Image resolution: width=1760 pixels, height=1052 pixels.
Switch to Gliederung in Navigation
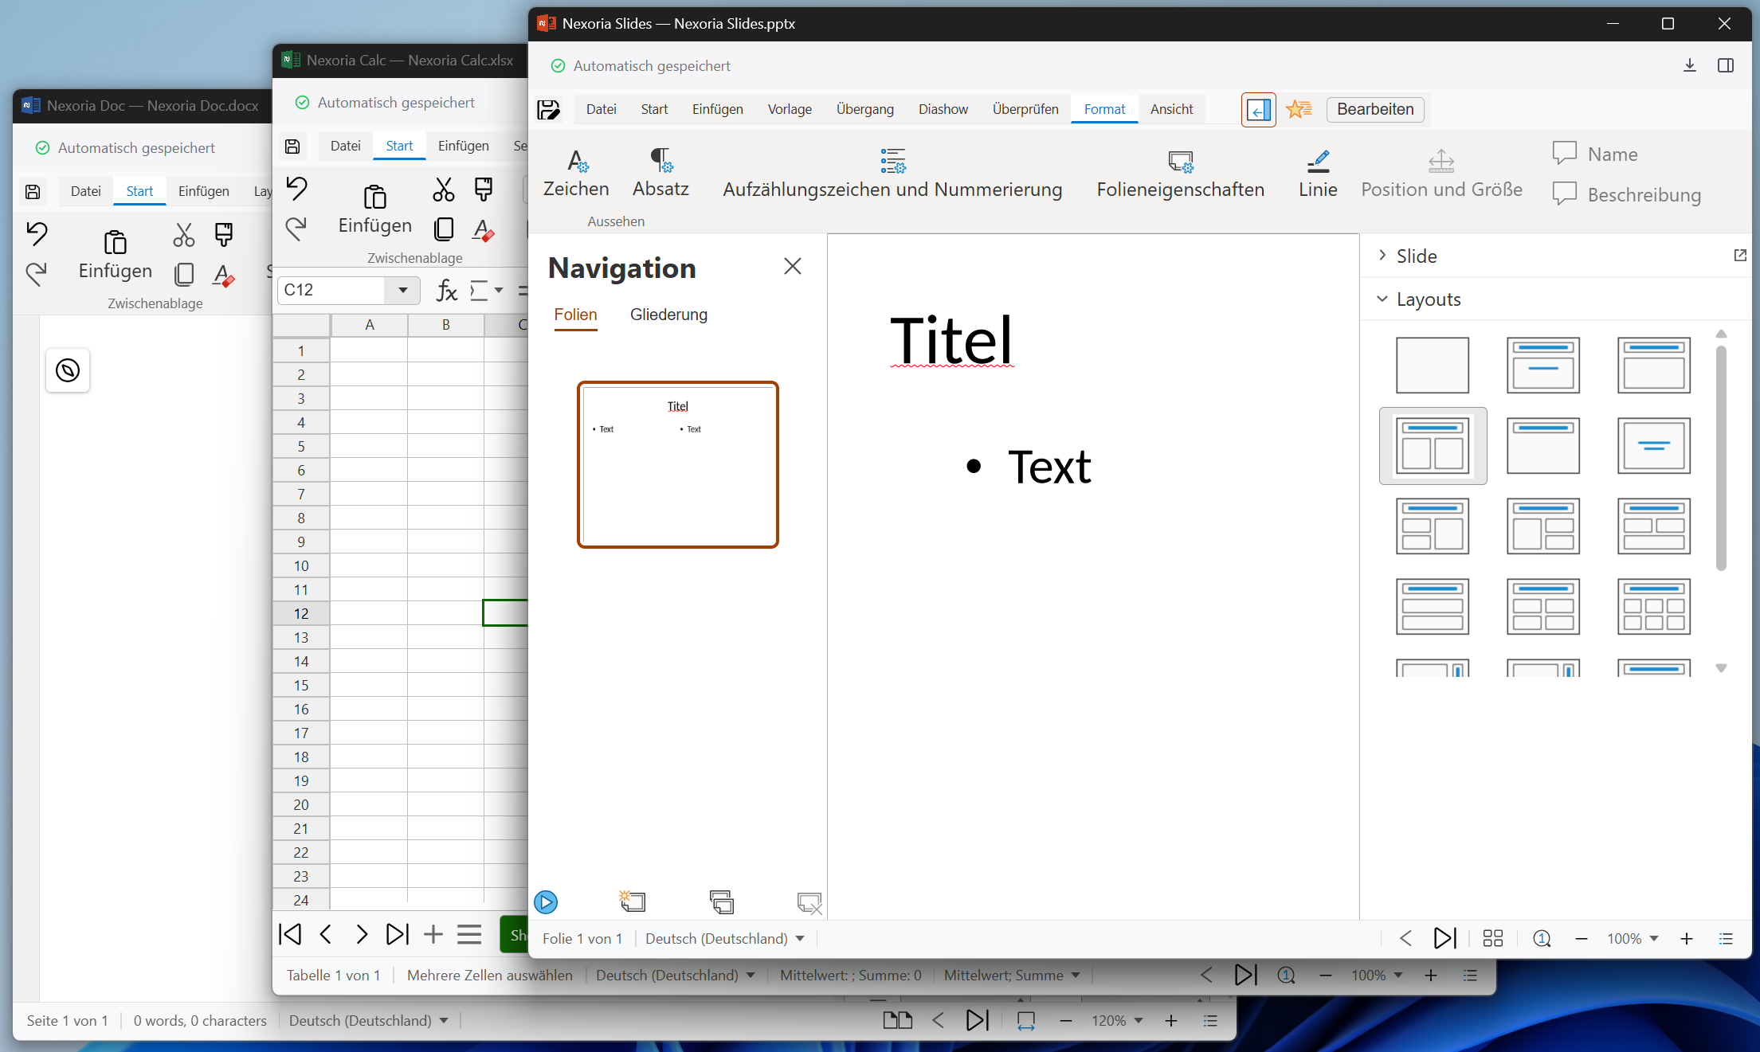(x=668, y=315)
